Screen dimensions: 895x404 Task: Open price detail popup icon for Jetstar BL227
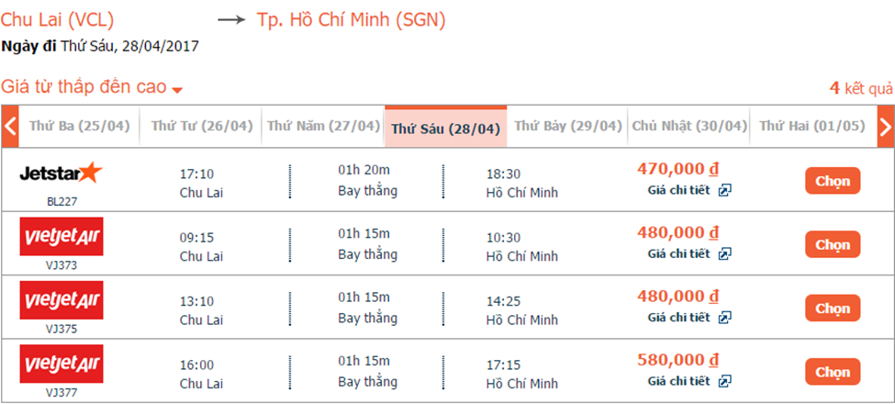[x=725, y=191]
